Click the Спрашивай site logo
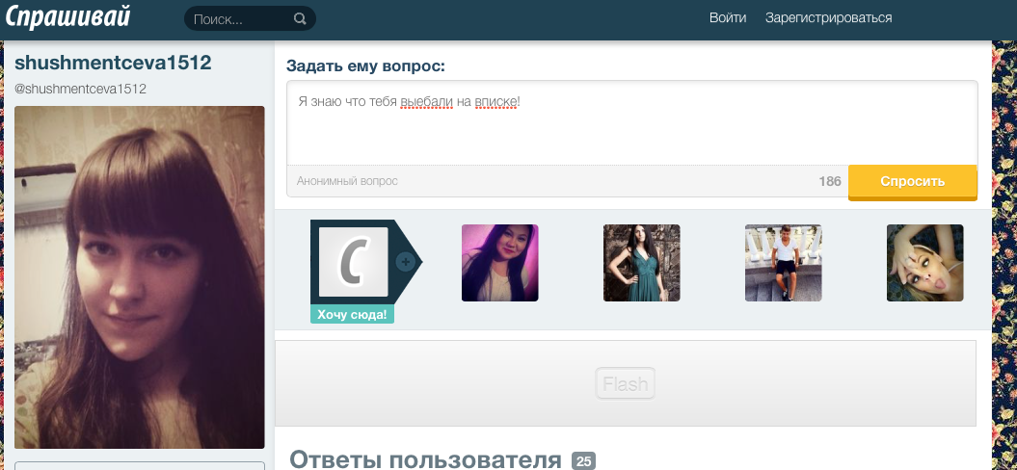1017x470 pixels. [67, 16]
